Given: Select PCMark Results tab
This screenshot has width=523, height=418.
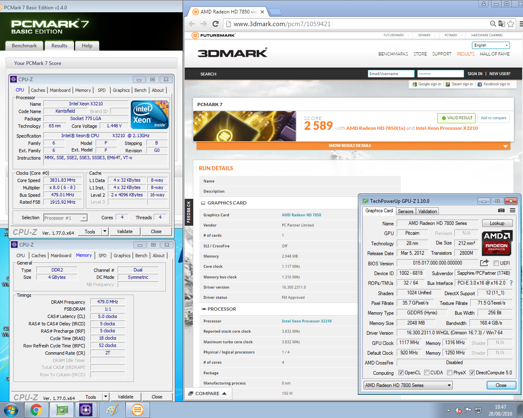Looking at the screenshot, I should (x=59, y=46).
